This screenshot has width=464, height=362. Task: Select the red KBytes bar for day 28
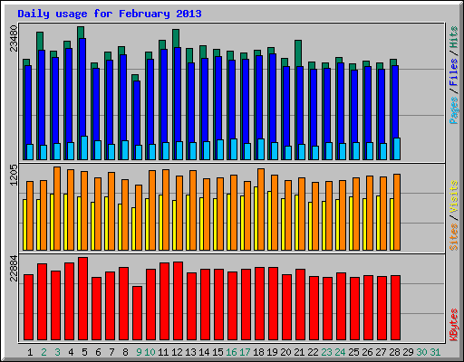pos(395,308)
